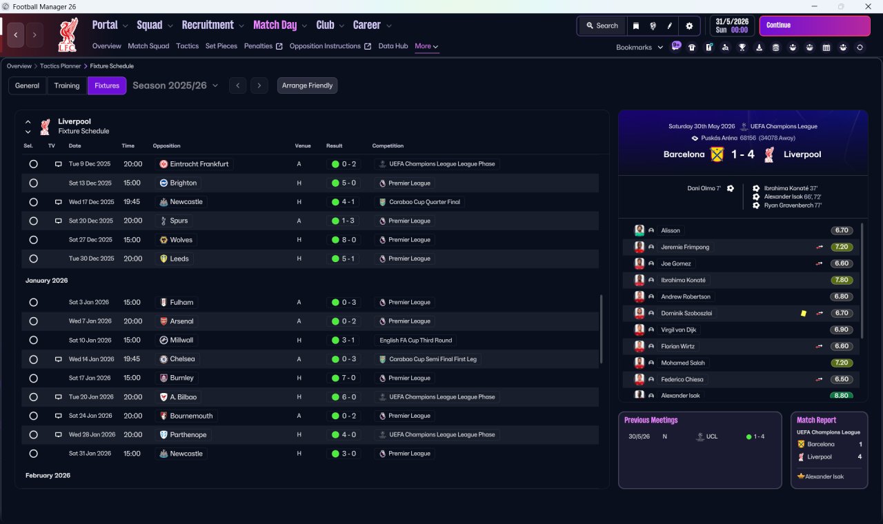Switch to the General tab
Screen dimensions: 883x524
[x=28, y=85]
